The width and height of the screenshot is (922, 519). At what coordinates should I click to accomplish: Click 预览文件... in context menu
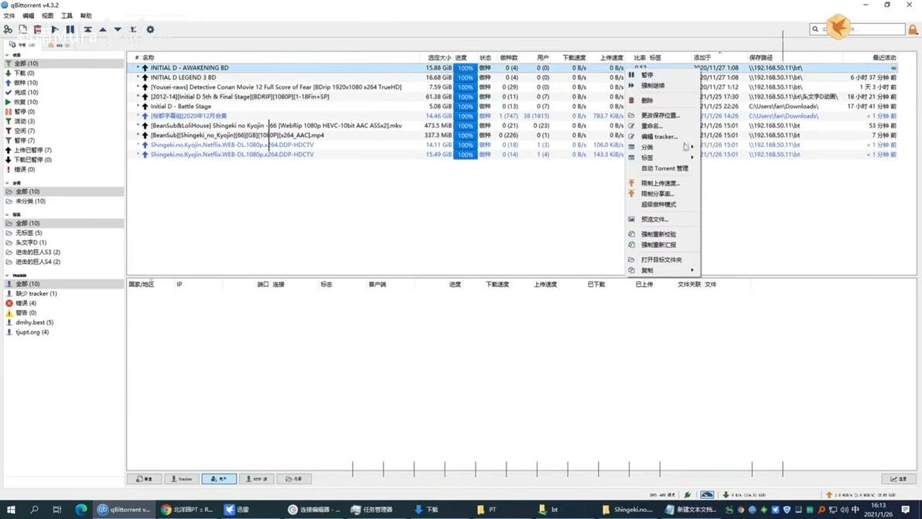click(x=663, y=219)
